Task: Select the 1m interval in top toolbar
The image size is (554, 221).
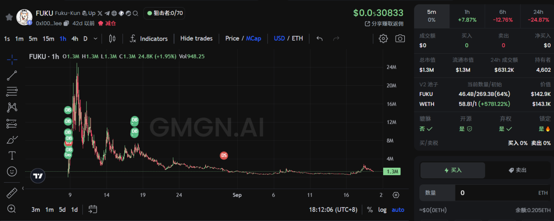Action: [19, 38]
